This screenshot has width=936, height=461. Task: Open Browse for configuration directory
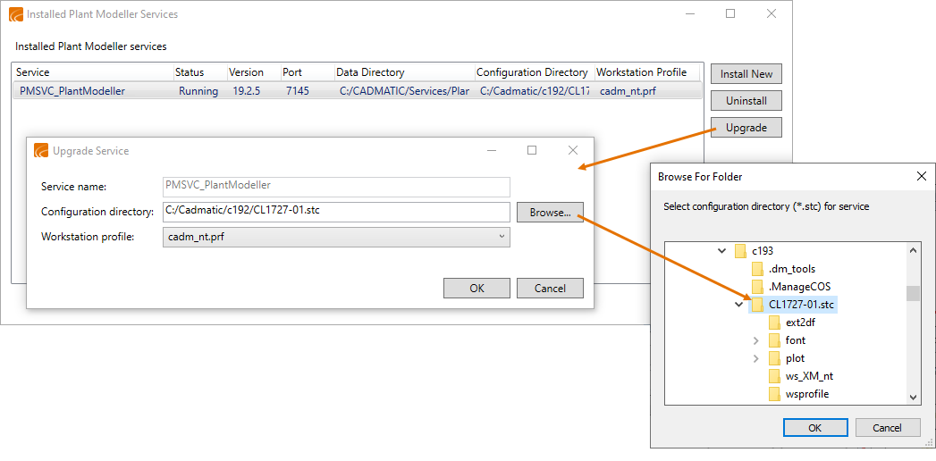coord(549,213)
